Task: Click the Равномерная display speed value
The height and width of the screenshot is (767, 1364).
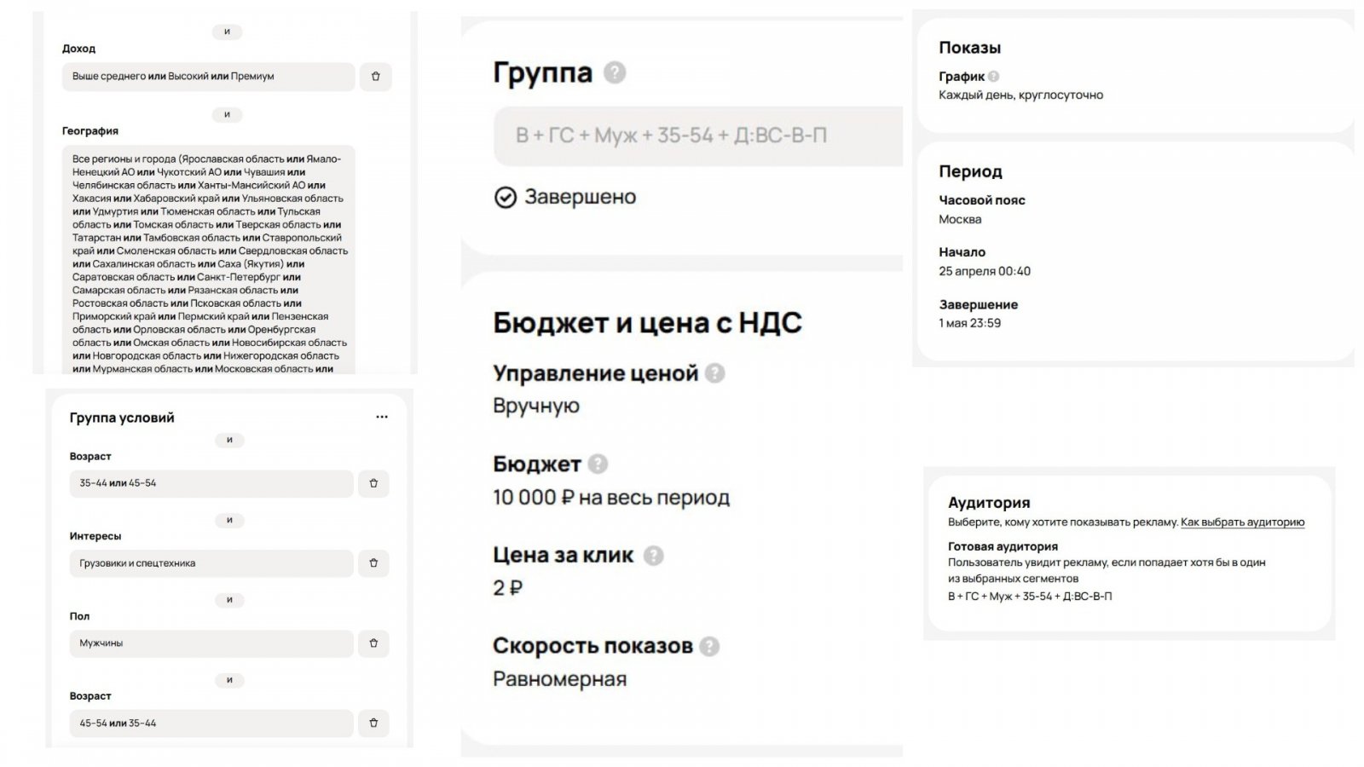Action: 559,680
